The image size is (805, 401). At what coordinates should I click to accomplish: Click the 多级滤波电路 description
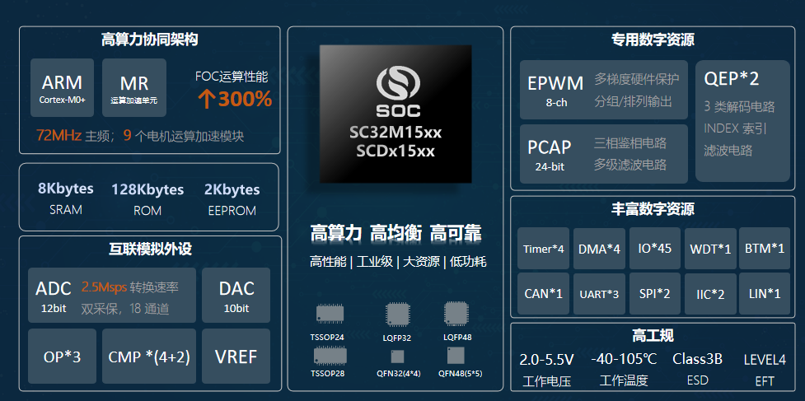click(630, 165)
